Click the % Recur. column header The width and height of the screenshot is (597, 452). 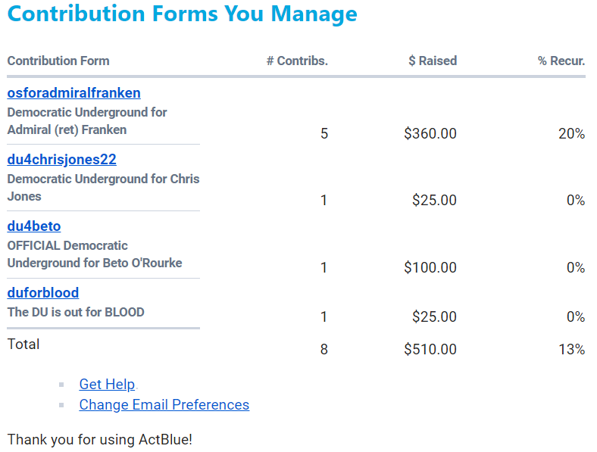coord(561,61)
